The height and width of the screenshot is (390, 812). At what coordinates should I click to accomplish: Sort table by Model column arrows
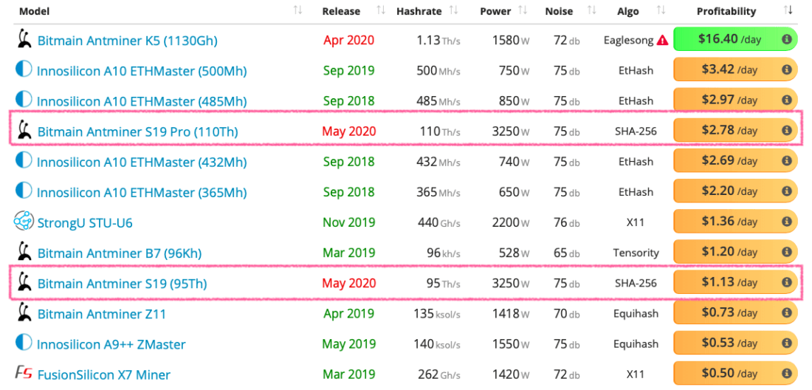pyautogui.click(x=297, y=10)
